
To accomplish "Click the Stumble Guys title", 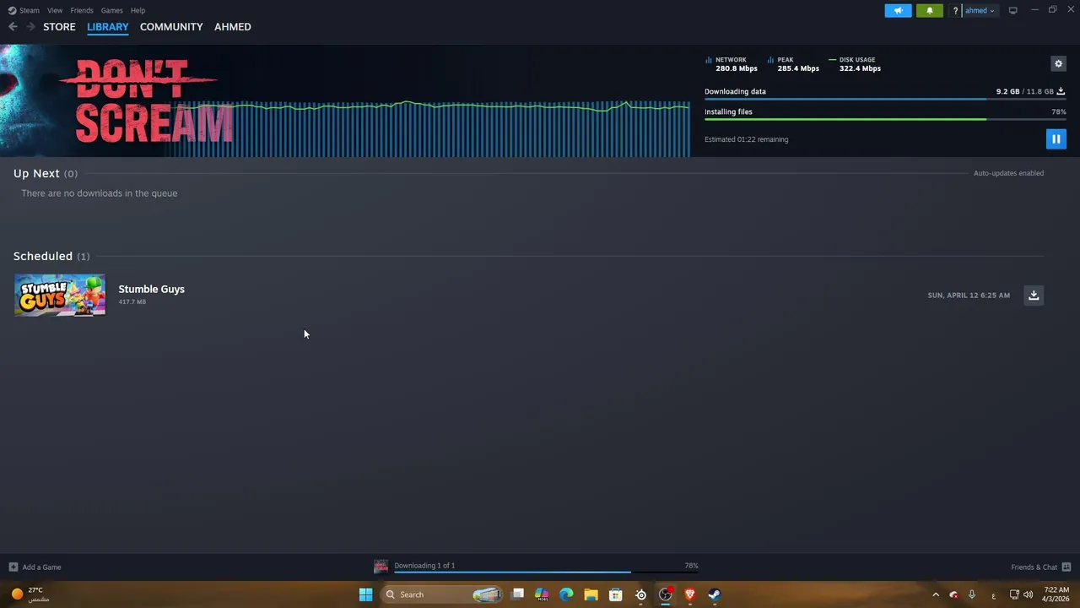I will coord(151,289).
